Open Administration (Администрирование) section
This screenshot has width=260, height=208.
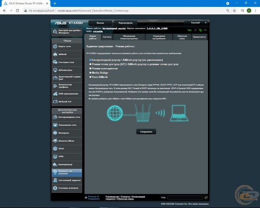click(67, 172)
